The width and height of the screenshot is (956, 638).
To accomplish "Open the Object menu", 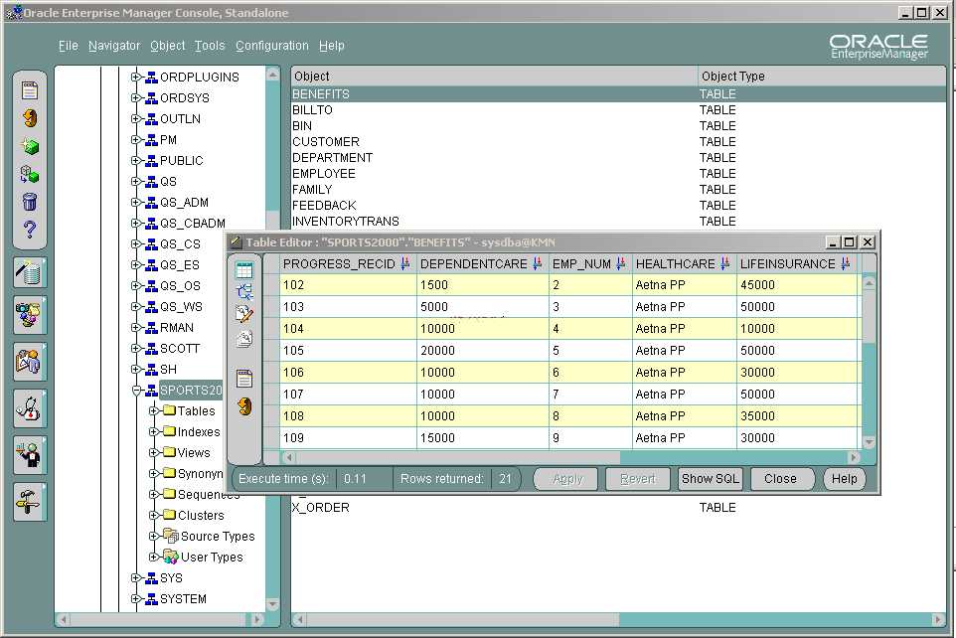I will point(168,46).
